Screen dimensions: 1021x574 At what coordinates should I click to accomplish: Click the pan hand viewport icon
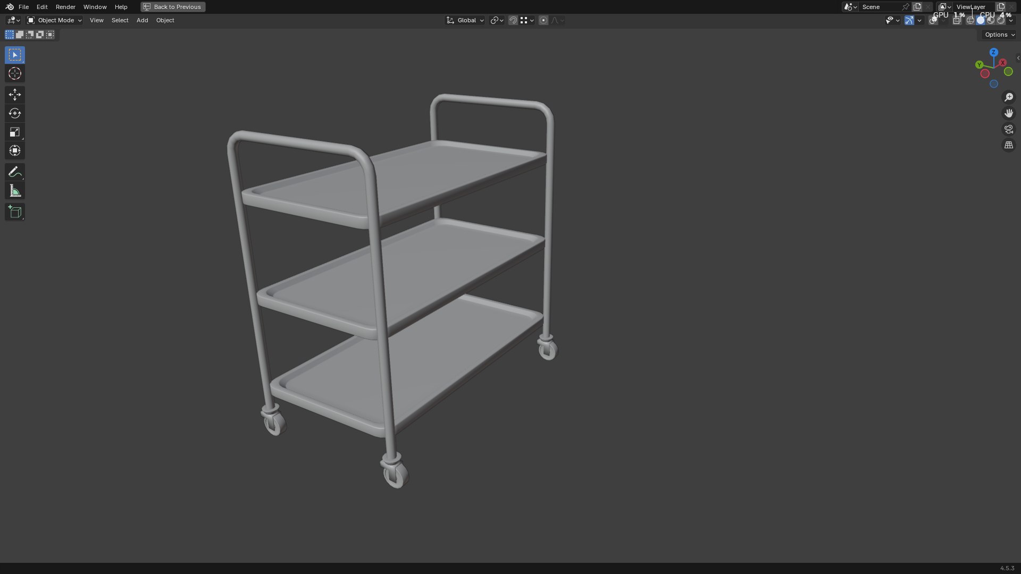1009,113
